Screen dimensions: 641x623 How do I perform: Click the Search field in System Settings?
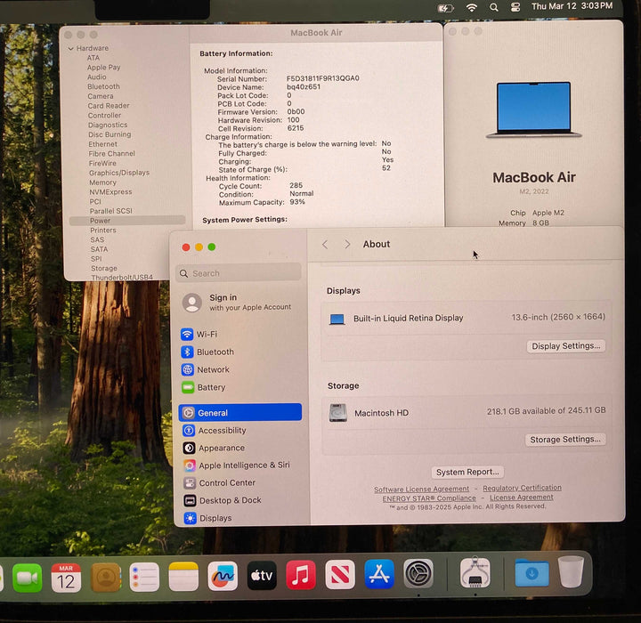click(239, 273)
